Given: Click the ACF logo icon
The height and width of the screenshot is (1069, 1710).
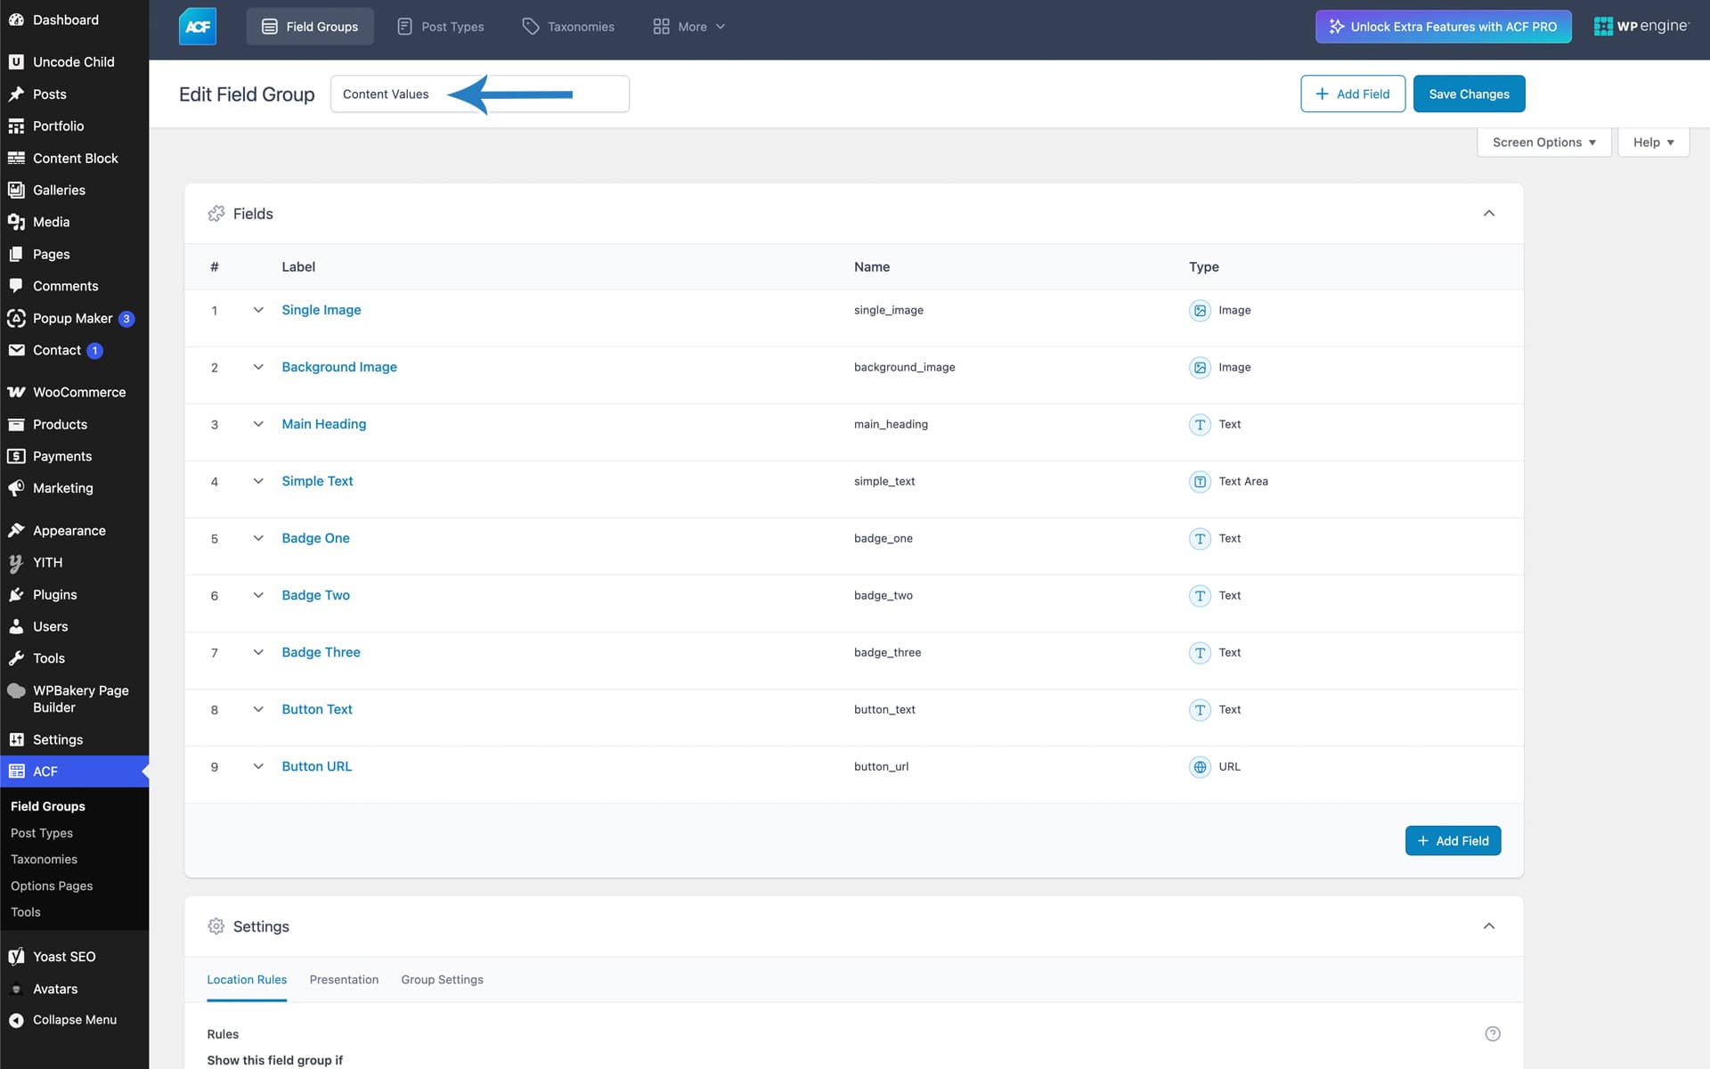Looking at the screenshot, I should [198, 27].
